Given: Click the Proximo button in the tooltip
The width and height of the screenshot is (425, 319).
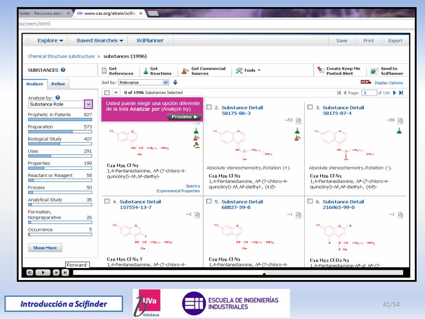Looking at the screenshot, I should [184, 117].
